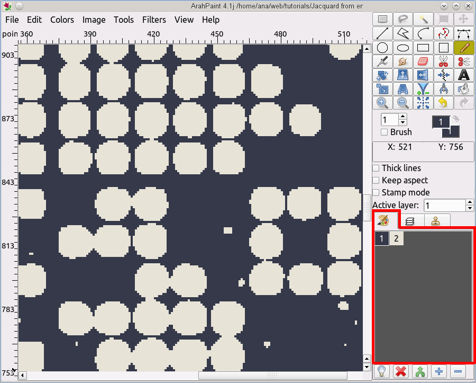Select the compass measuring tool

click(x=444, y=89)
